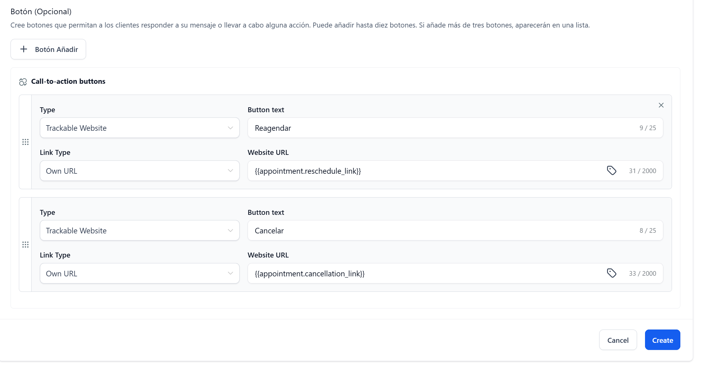The height and width of the screenshot is (366, 702).
Task: Open Type dropdown for Cancelar button
Action: click(139, 231)
